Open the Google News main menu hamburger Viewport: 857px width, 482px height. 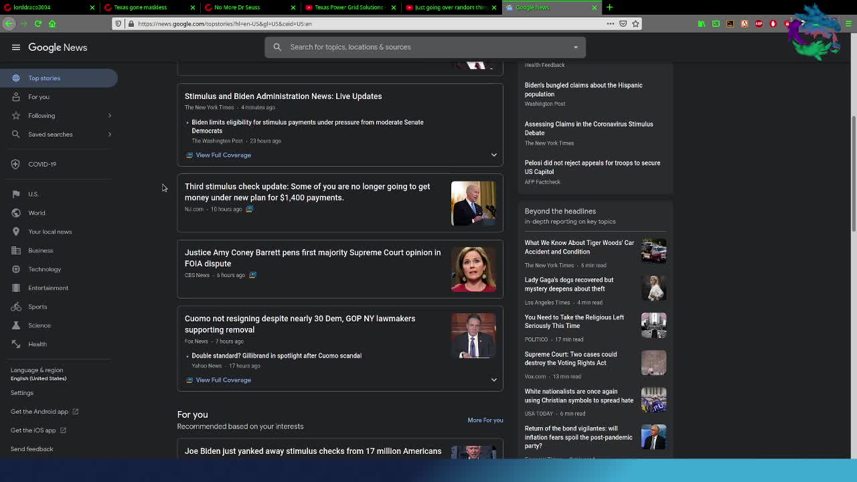click(x=16, y=48)
